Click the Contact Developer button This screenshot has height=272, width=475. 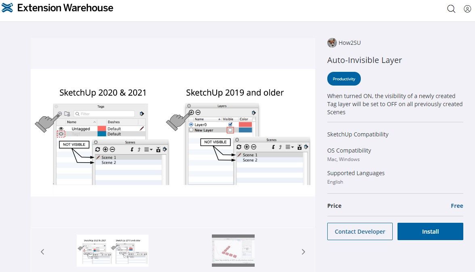(360, 232)
